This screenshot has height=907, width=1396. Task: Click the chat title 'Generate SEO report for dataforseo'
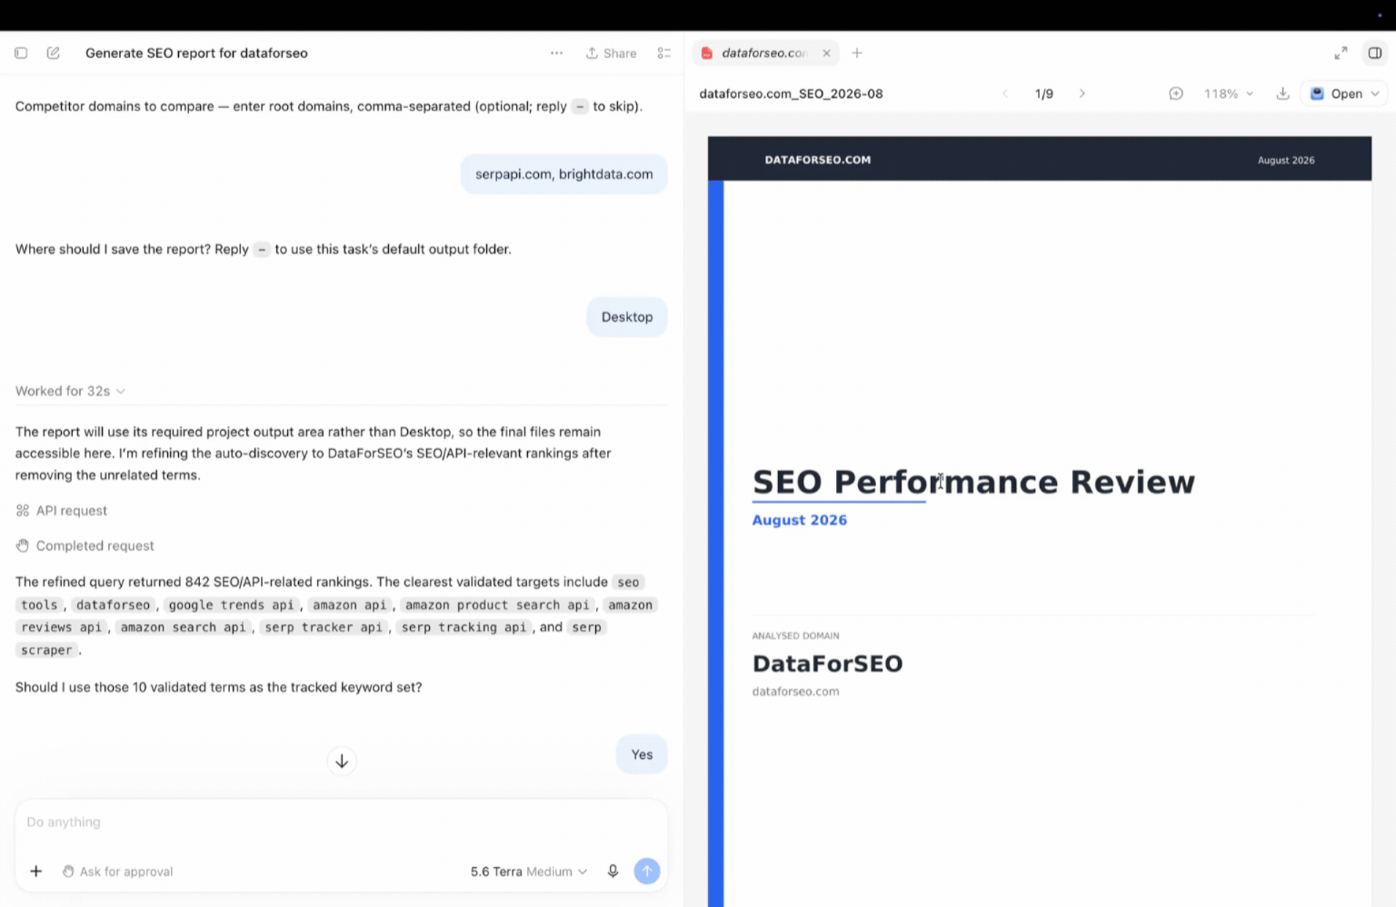tap(196, 53)
